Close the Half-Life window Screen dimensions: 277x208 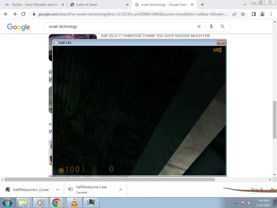(x=221, y=43)
